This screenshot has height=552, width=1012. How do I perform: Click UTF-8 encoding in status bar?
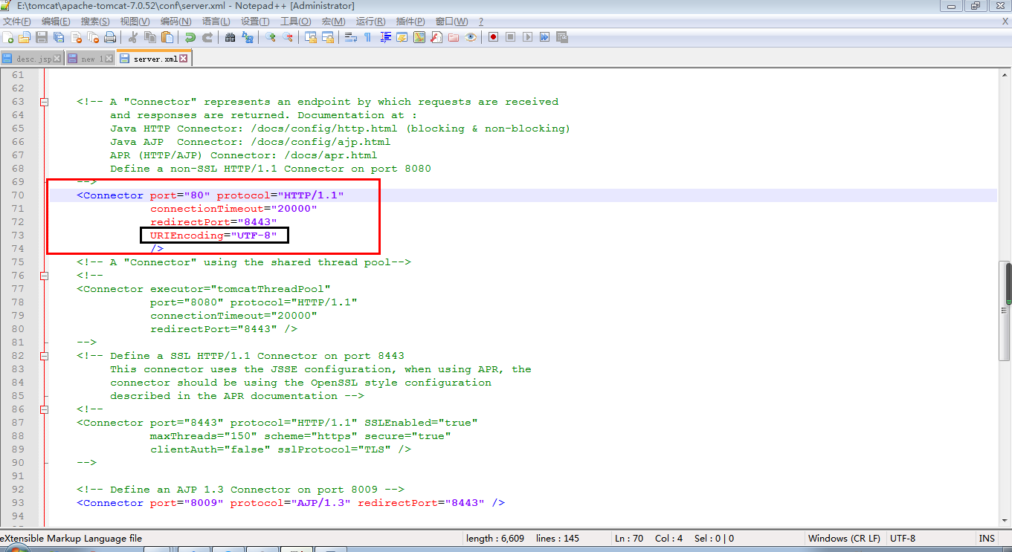tap(903, 538)
